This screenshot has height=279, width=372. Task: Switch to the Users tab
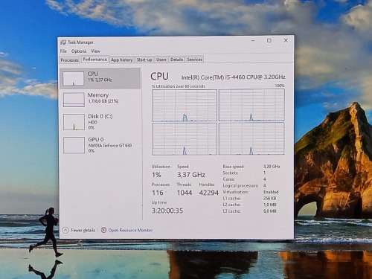tap(161, 60)
